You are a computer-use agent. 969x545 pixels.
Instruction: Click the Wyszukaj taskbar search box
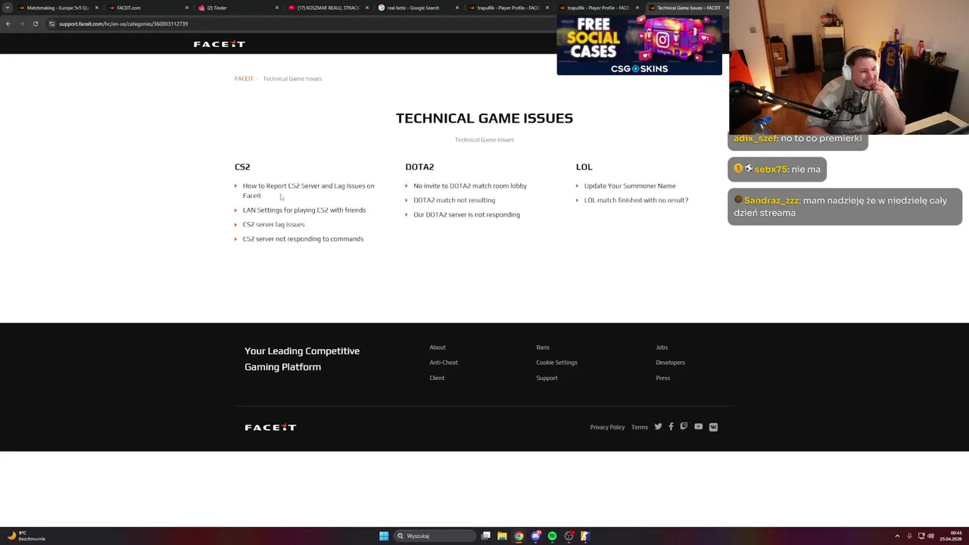pos(435,536)
